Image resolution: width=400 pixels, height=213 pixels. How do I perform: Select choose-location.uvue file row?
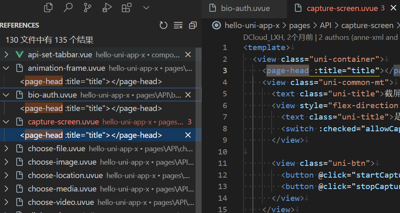coord(98,176)
